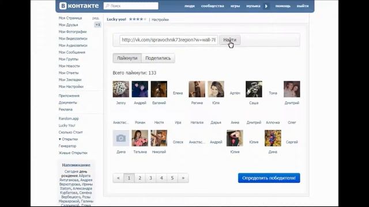369x207 pixels.
Task: Open сообщества in top navigation
Action: pos(212,6)
